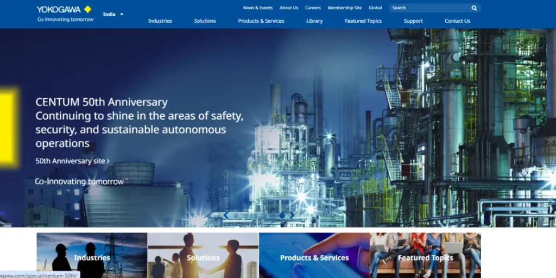The image size is (556, 278).
Task: Open the Products & Services thumbnail card
Action: tap(314, 255)
